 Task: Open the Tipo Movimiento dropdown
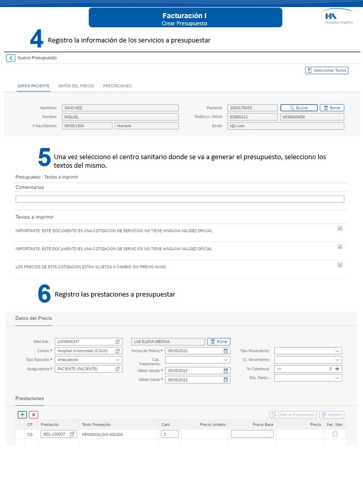(337, 351)
